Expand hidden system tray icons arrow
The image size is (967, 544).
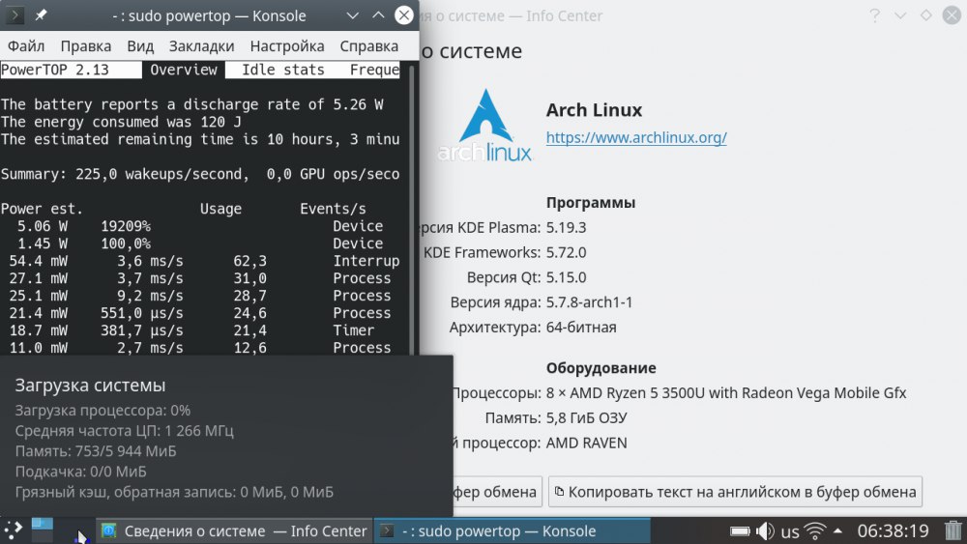point(837,530)
